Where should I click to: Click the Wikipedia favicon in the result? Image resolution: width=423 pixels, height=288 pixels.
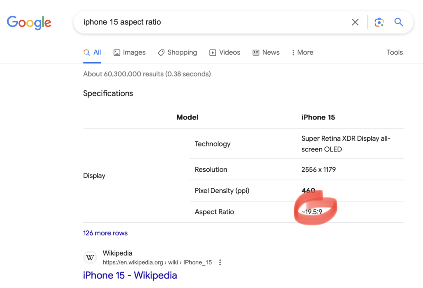90,258
